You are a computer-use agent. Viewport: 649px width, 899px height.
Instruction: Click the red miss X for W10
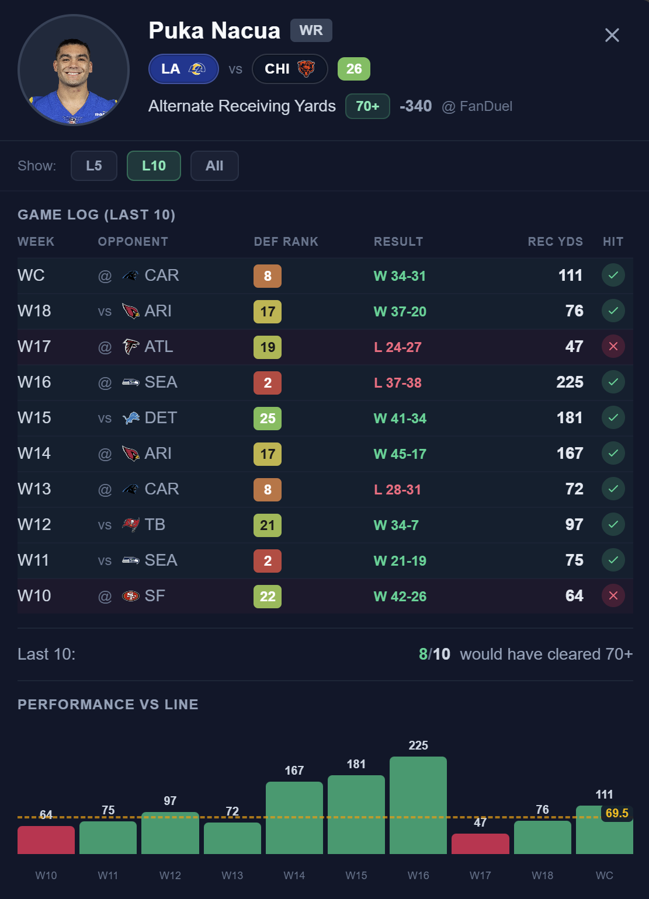click(613, 595)
